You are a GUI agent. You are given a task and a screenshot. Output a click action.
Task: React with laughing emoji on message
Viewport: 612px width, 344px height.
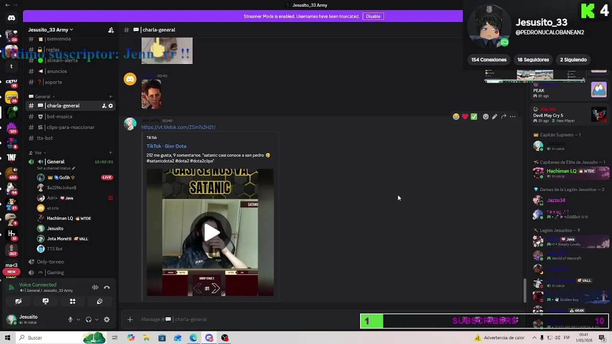coord(456,117)
